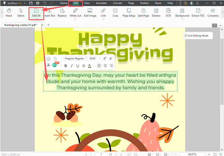Click the Split Page tool
This screenshot has width=224, height=156.
point(143,13)
